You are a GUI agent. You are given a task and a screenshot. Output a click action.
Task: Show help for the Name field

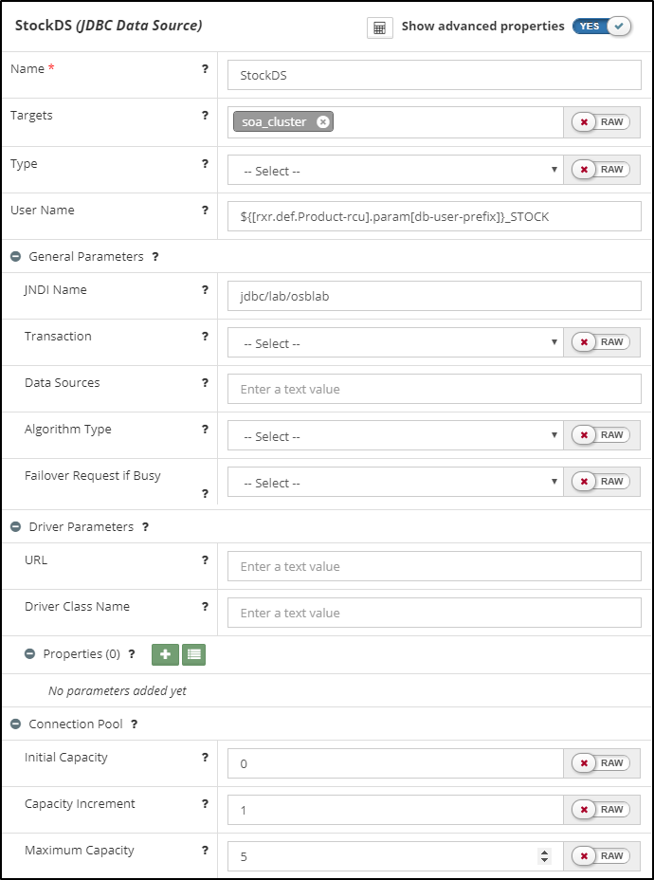(x=205, y=69)
